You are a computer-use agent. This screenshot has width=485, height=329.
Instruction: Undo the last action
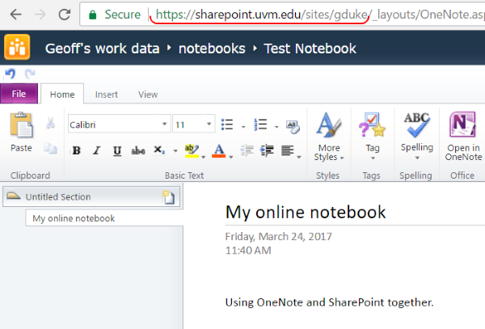(x=11, y=74)
